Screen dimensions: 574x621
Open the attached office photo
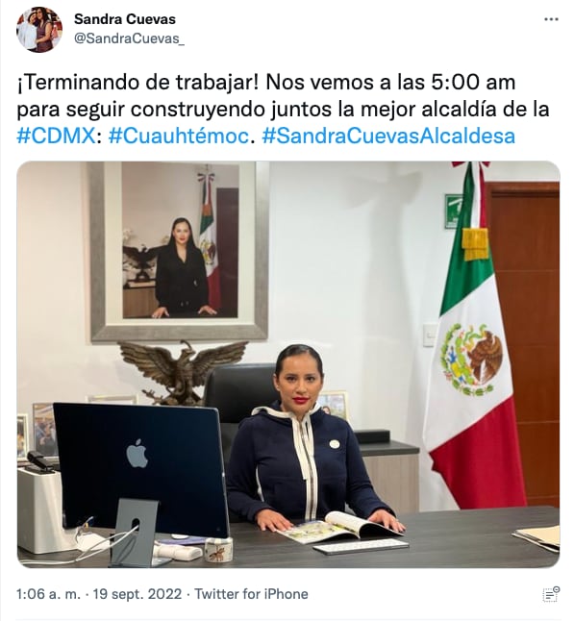point(288,364)
